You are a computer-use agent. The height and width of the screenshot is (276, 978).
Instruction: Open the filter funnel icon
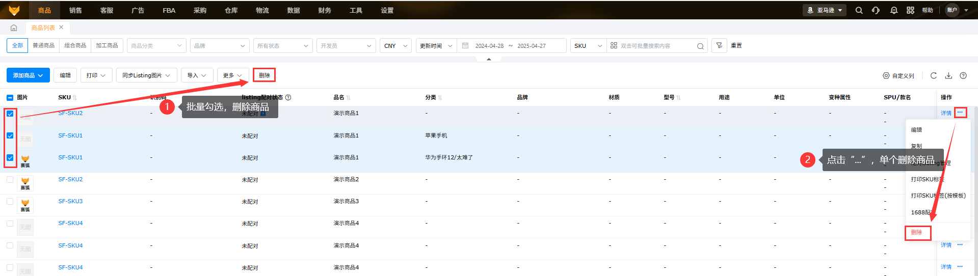click(x=719, y=45)
